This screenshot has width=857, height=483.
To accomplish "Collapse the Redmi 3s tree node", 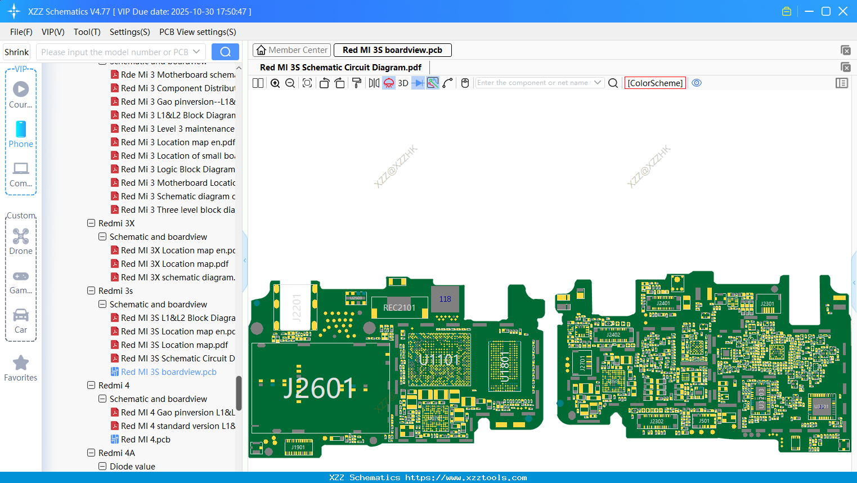I will click(x=91, y=290).
